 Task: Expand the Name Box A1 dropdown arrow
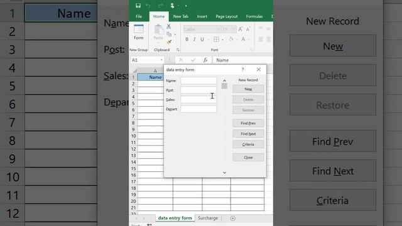tap(161, 60)
